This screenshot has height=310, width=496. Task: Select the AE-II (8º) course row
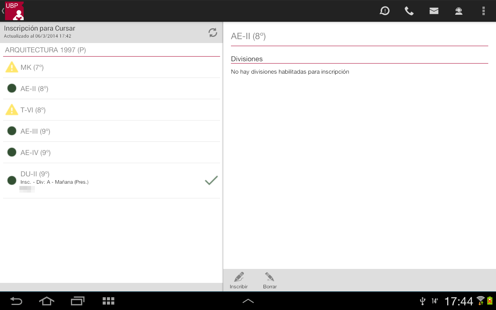click(112, 89)
